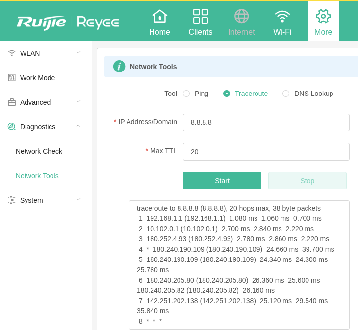Select the Ping radio button
The image size is (358, 330).
tap(186, 94)
